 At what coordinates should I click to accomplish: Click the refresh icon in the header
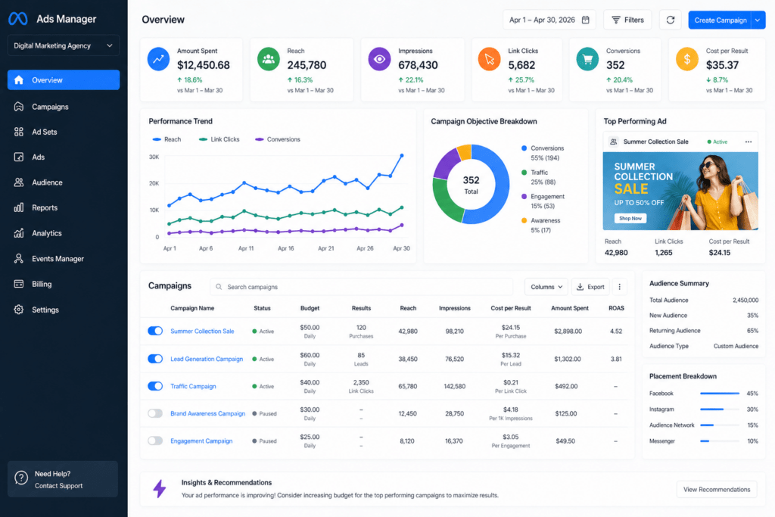pyautogui.click(x=671, y=20)
